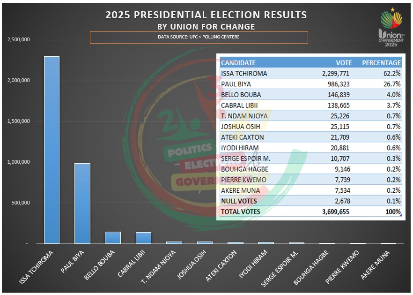
Task: Select the Data Source UFC text box
Action: [x=199, y=37]
